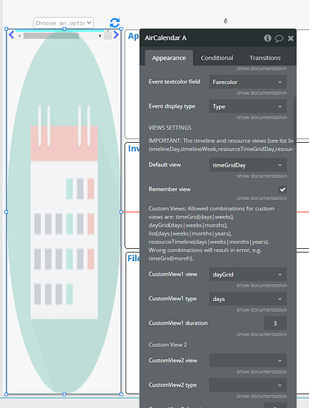The image size is (309, 408).
Task: Switch to the Transitions tab
Action: coord(265,58)
